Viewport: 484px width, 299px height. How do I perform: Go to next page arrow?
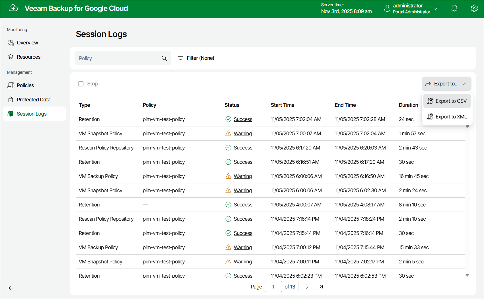[307, 287]
